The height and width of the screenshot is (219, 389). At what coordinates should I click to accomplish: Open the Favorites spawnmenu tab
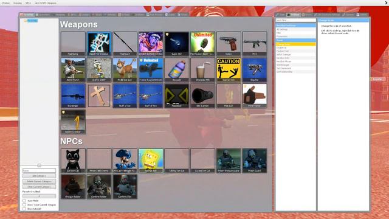click(27, 15)
